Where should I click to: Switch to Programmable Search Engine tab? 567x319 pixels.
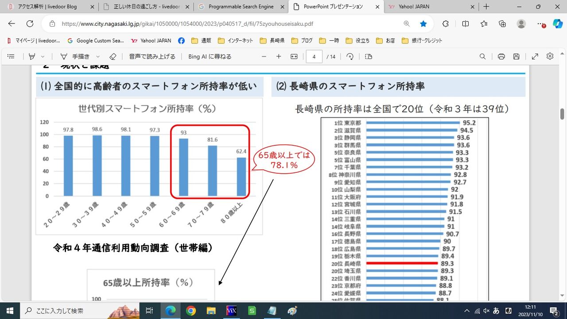click(x=241, y=7)
